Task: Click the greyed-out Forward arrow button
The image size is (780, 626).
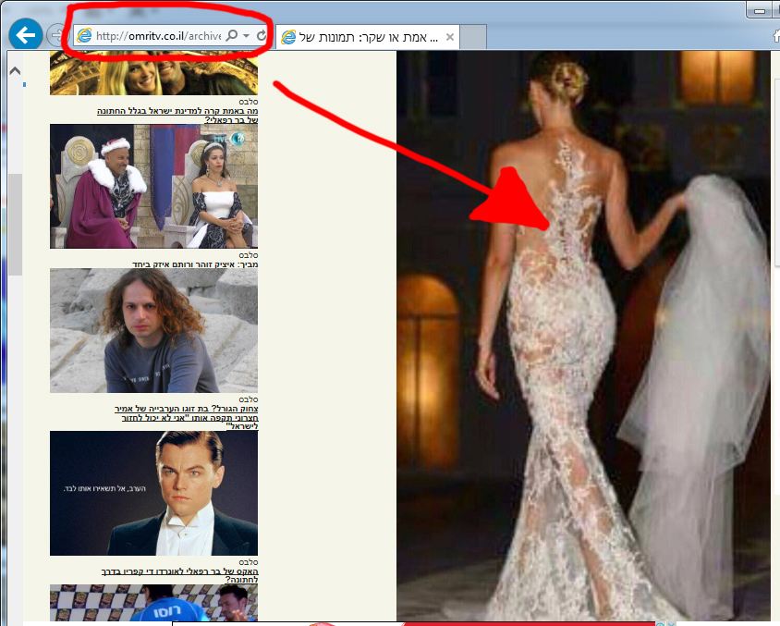Action: pyautogui.click(x=56, y=35)
